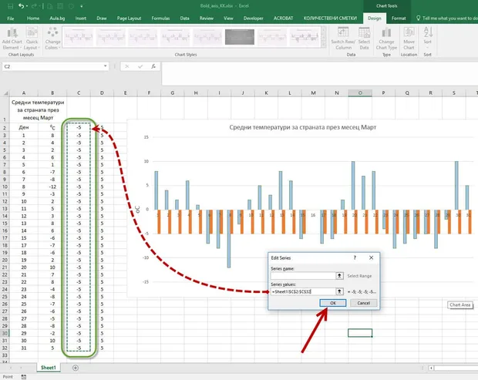The width and height of the screenshot is (478, 380).
Task: Select column C header
Action: tap(79, 93)
